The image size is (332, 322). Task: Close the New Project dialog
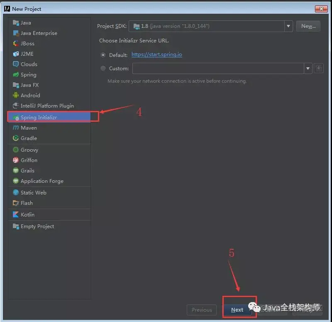coord(321,9)
